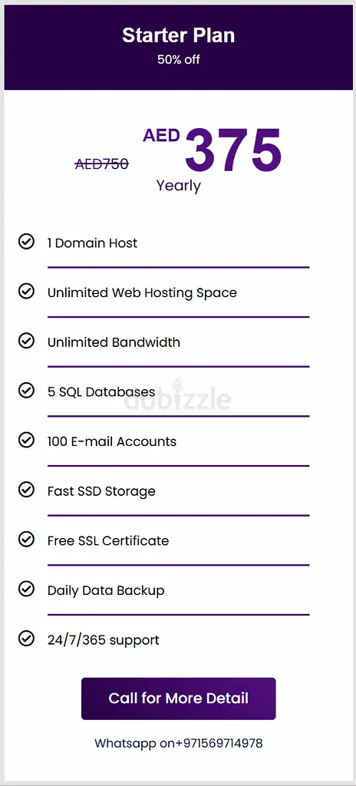
Task: Click the Call for More Detail button
Action: [x=179, y=698]
